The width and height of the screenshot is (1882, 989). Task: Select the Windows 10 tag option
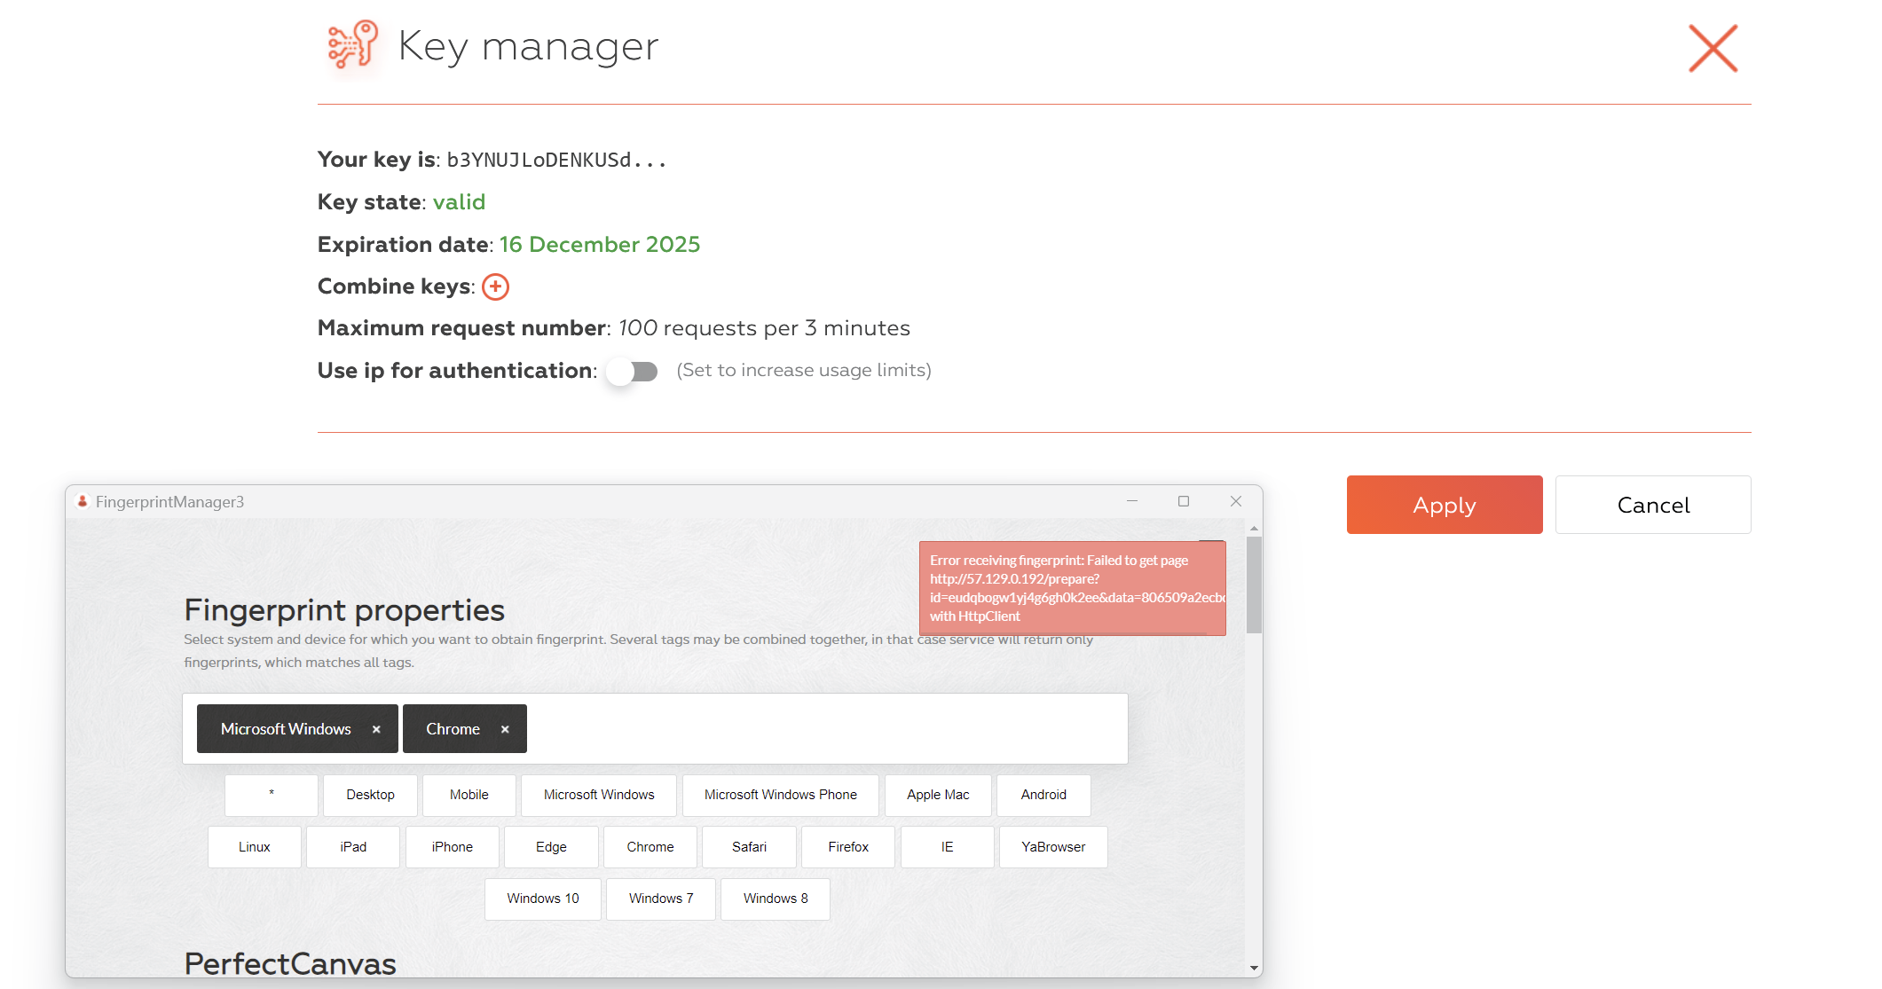pos(542,899)
